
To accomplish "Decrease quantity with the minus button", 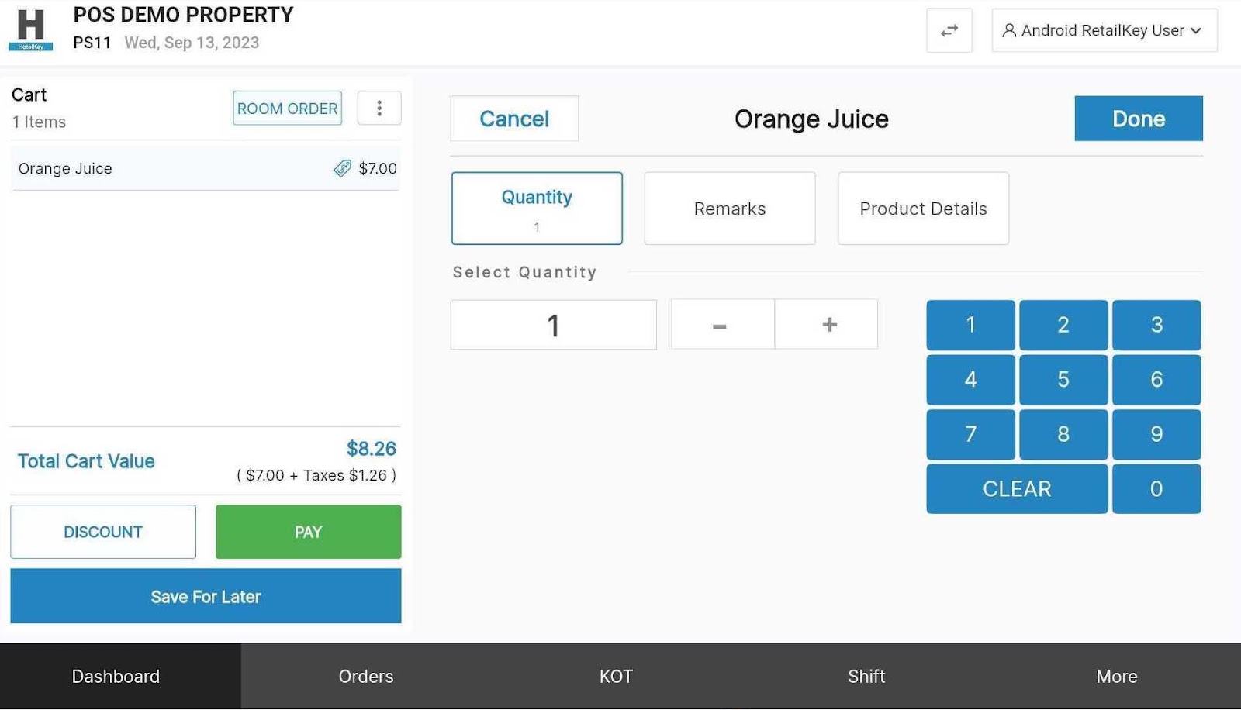I will pyautogui.click(x=721, y=325).
